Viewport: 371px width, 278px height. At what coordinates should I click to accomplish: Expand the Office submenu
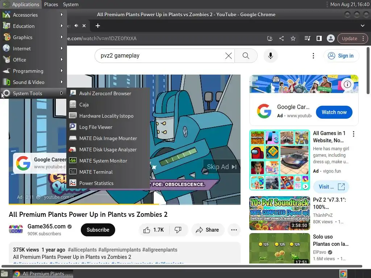[33, 60]
